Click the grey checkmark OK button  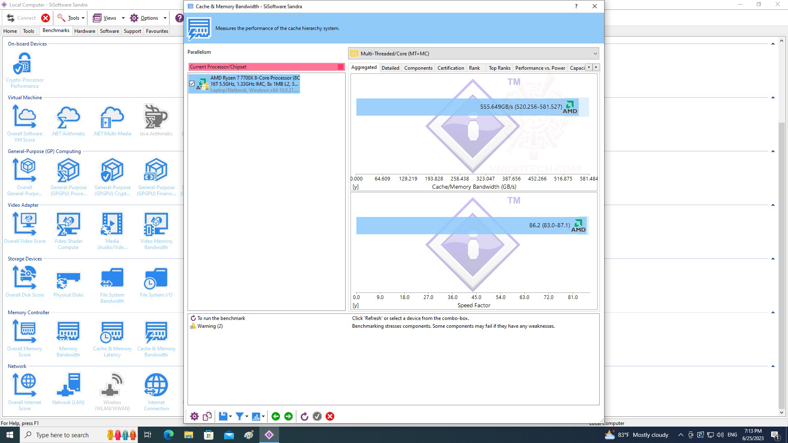317,416
